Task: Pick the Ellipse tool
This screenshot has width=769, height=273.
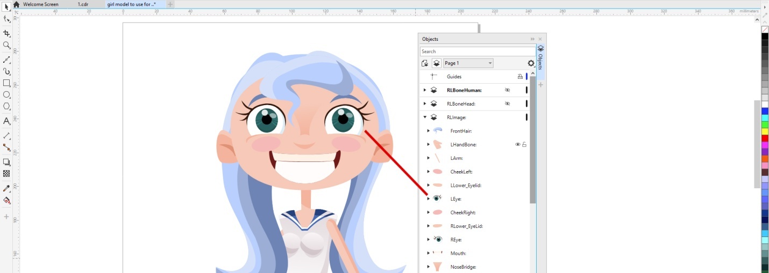Action: [x=6, y=95]
